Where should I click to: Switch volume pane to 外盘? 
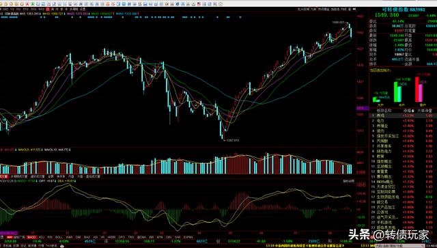[x=81, y=176]
